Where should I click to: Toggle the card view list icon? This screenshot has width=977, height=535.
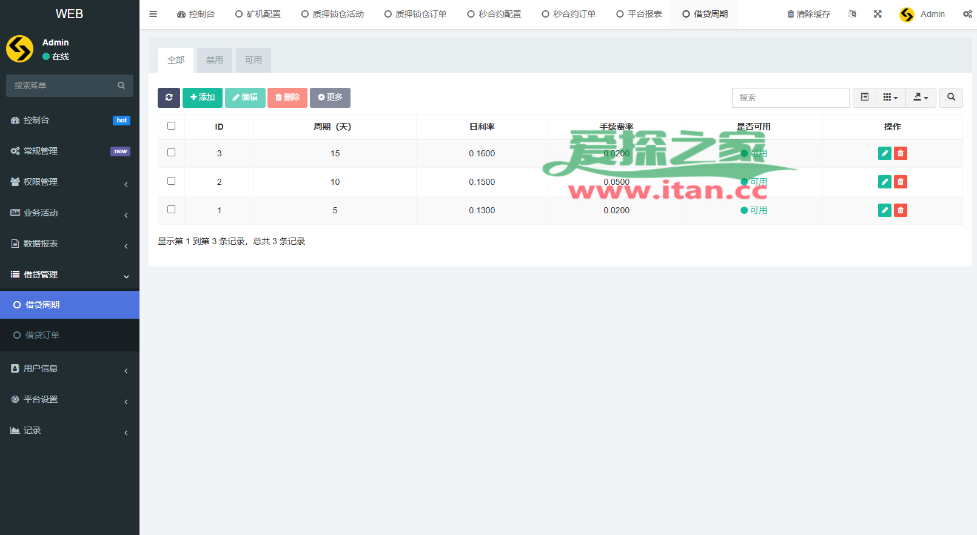click(x=864, y=98)
